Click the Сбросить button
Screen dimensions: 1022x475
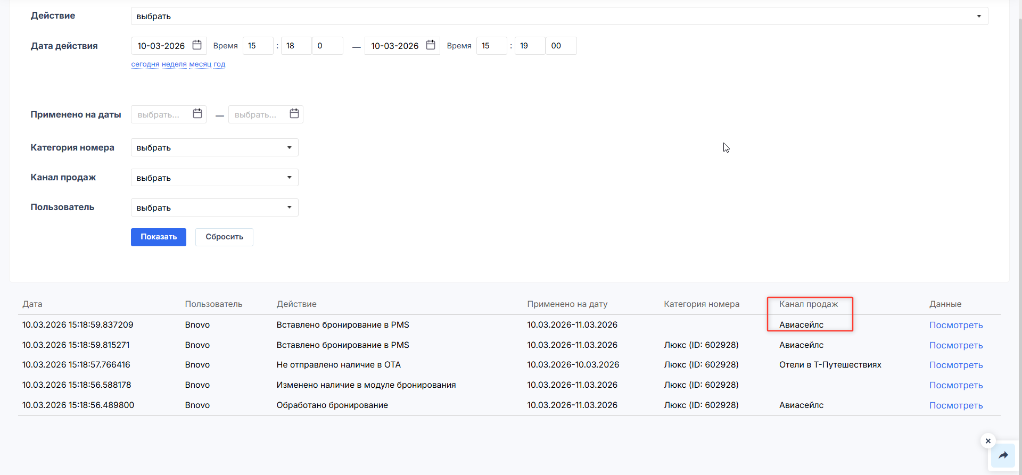pyautogui.click(x=224, y=237)
